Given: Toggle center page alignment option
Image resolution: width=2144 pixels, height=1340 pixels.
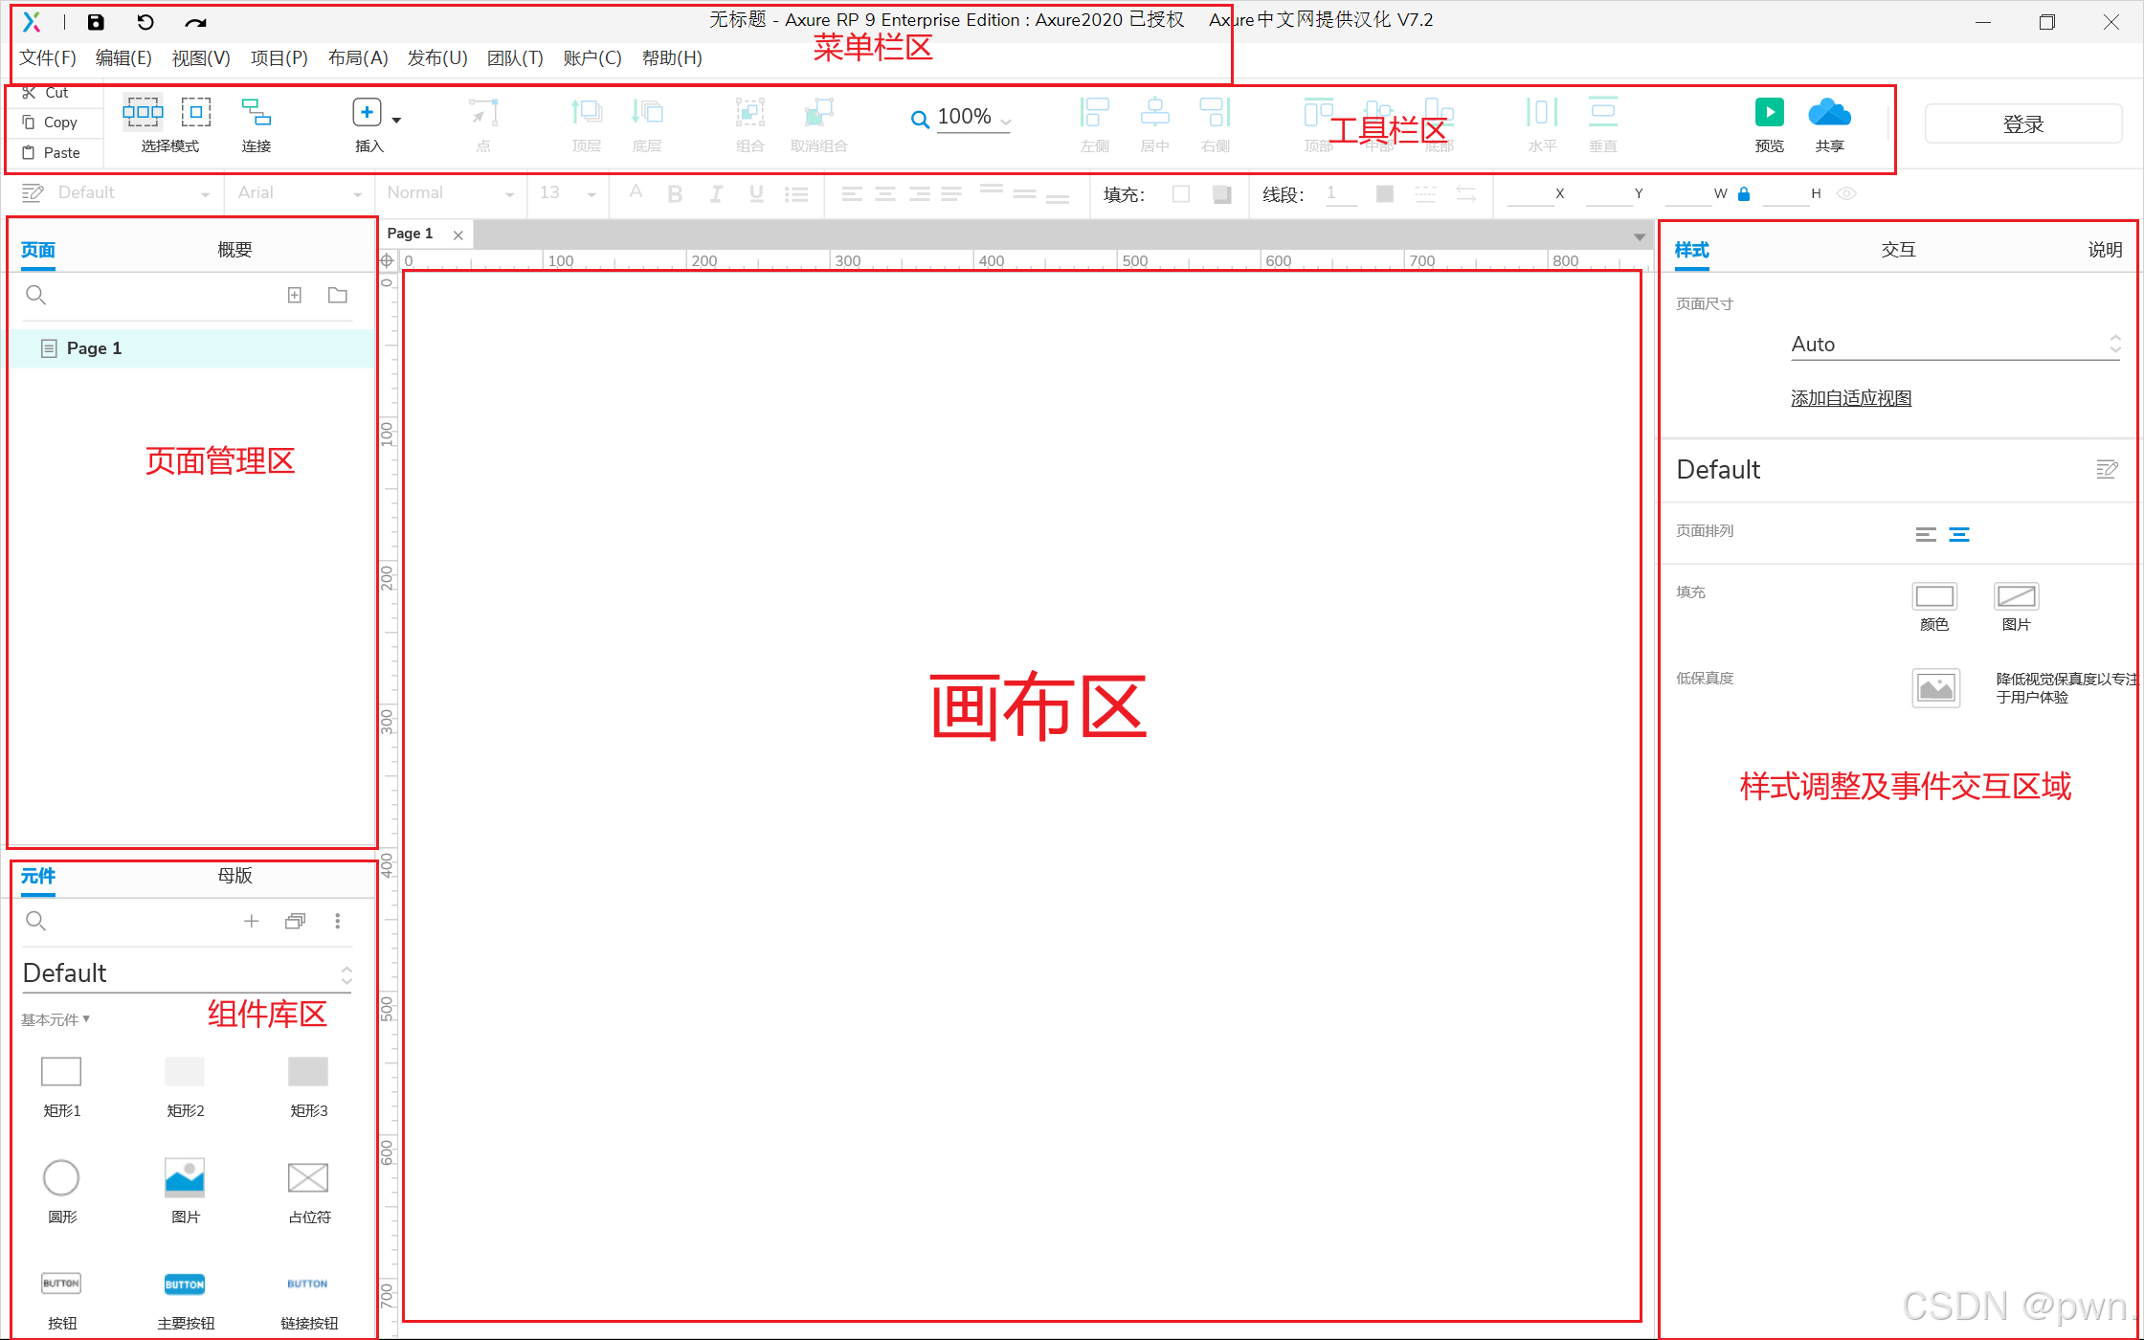Looking at the screenshot, I should [1959, 534].
